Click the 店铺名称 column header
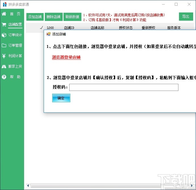 coord(97,28)
